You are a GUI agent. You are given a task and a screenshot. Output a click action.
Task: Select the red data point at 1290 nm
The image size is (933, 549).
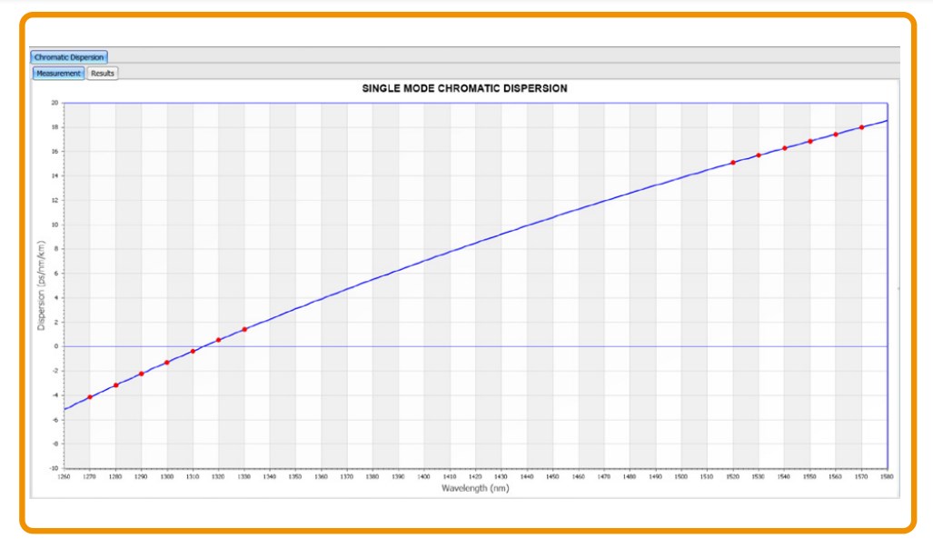(x=142, y=374)
